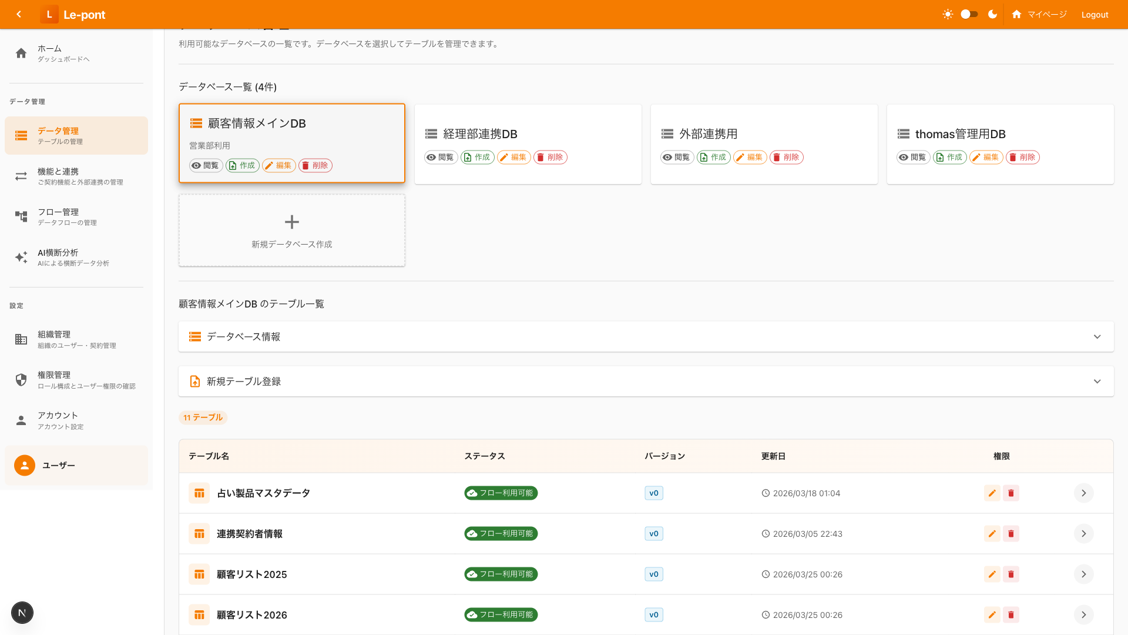Expand the データベース情報 panel chevron

tap(1097, 337)
